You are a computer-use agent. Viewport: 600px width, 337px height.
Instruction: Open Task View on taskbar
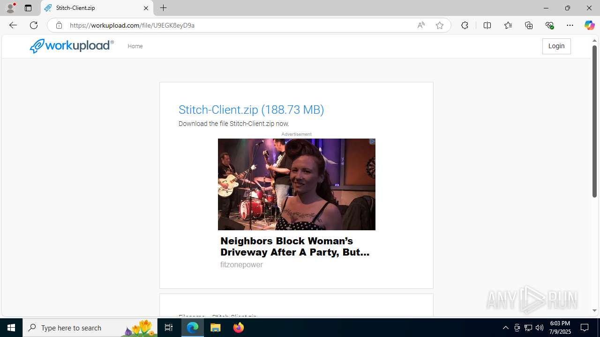(169, 328)
